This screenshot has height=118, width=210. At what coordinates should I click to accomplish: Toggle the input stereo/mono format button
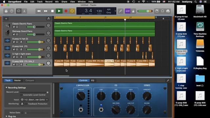[22, 100]
